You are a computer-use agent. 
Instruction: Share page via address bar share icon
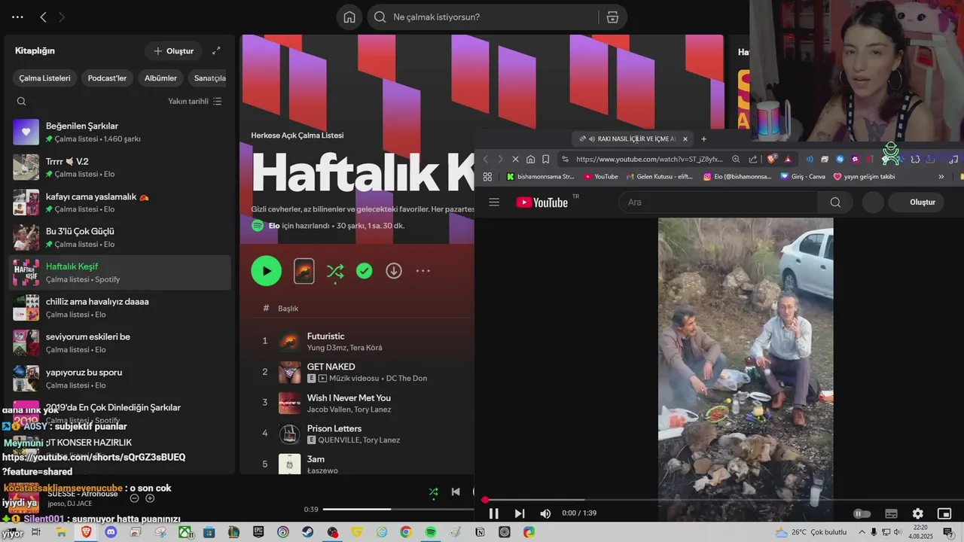(752, 159)
